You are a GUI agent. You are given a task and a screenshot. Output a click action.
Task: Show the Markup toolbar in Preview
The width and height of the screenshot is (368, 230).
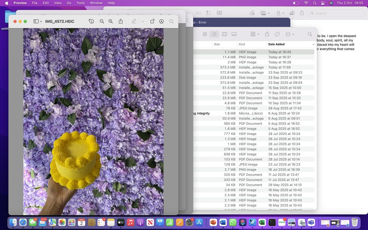click(162, 21)
